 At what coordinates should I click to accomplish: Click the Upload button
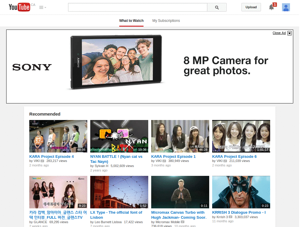click(x=251, y=7)
